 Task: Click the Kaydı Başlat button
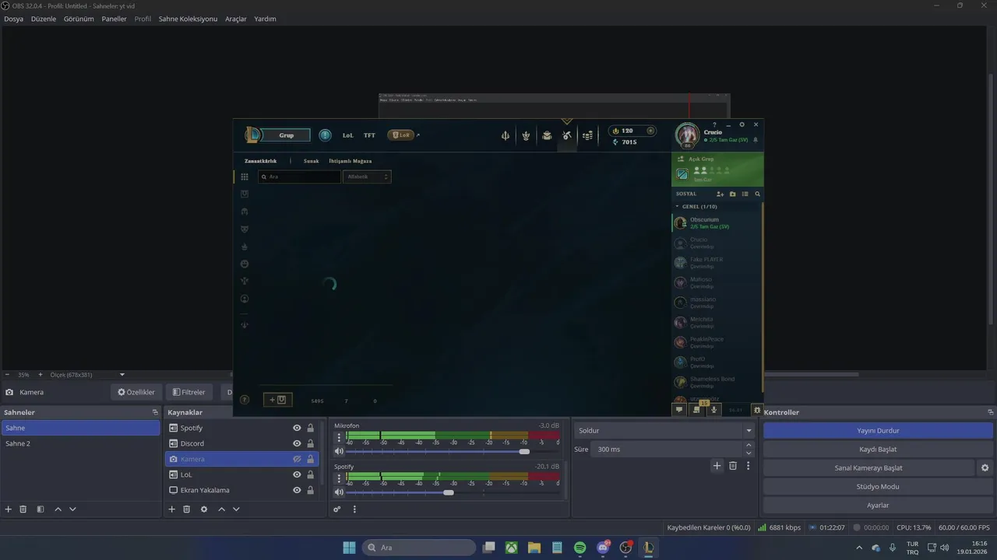[878, 449]
